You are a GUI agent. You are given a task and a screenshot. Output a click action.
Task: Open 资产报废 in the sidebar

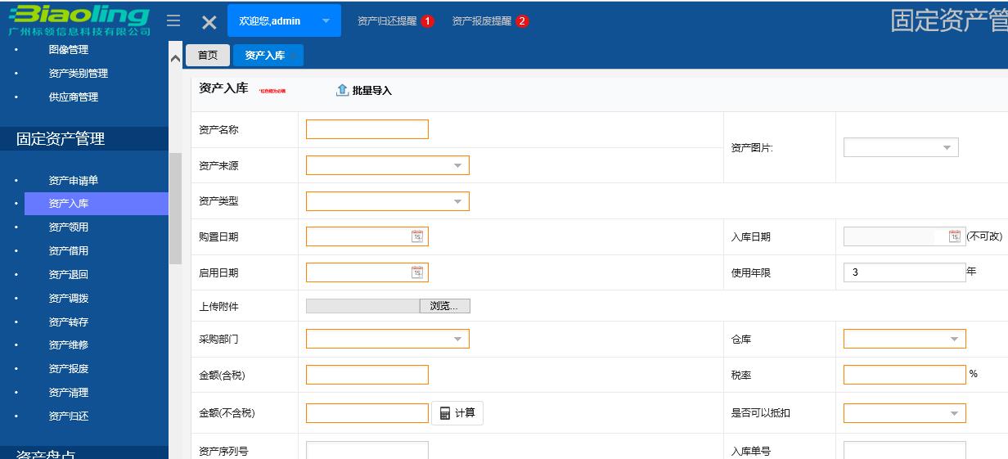[69, 369]
